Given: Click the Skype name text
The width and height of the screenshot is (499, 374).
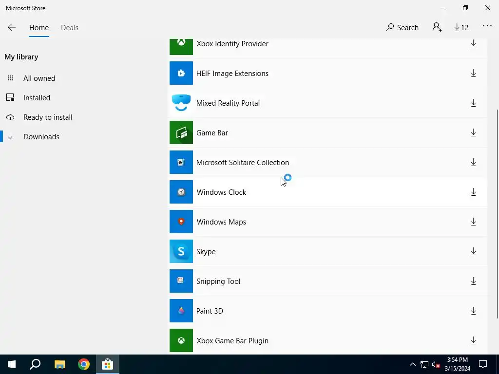Looking at the screenshot, I should (x=206, y=252).
